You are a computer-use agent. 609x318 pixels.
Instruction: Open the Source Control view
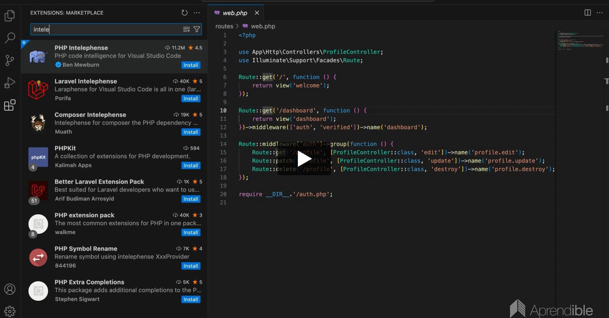click(10, 60)
